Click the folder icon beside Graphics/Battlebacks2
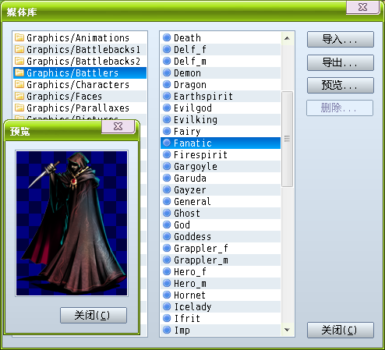This screenshot has width=385, height=350. point(19,61)
